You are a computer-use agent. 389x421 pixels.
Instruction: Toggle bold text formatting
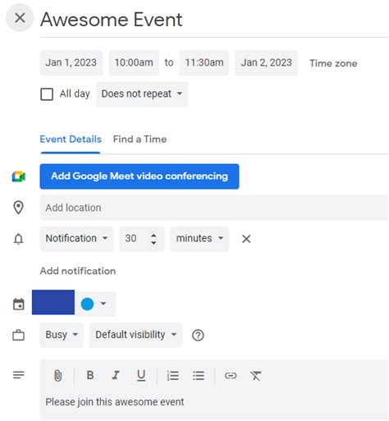(x=90, y=375)
